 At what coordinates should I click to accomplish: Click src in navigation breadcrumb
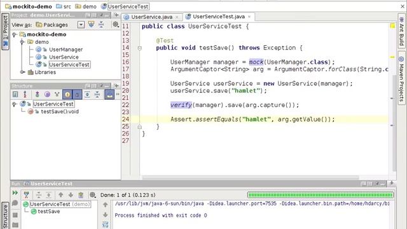[x=64, y=6]
